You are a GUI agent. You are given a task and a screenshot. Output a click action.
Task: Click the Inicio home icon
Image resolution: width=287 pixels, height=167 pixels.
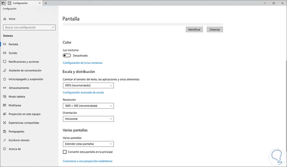[5, 19]
